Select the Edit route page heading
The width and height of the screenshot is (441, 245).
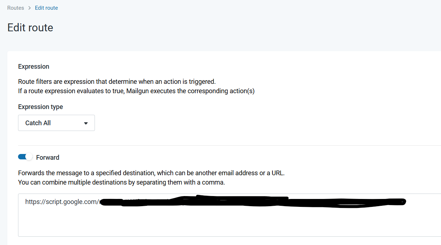(30, 28)
